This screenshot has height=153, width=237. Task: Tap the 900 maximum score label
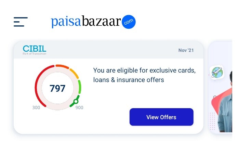79,107
